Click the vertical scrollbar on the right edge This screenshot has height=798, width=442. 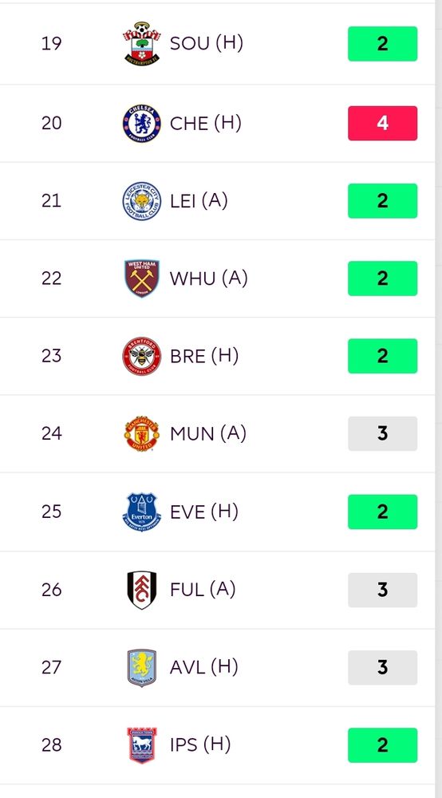click(439, 399)
